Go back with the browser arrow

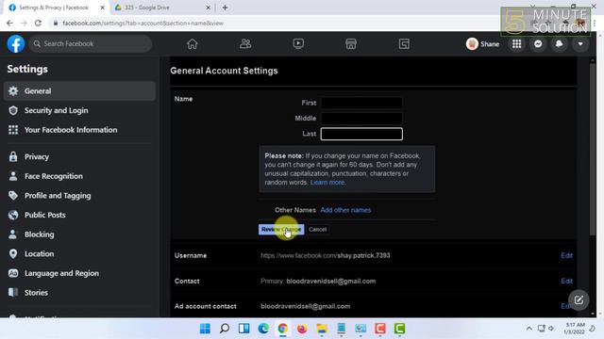(x=9, y=23)
